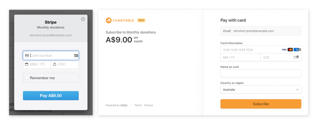
Task: Open the Privacy link
Action: tap(149, 105)
